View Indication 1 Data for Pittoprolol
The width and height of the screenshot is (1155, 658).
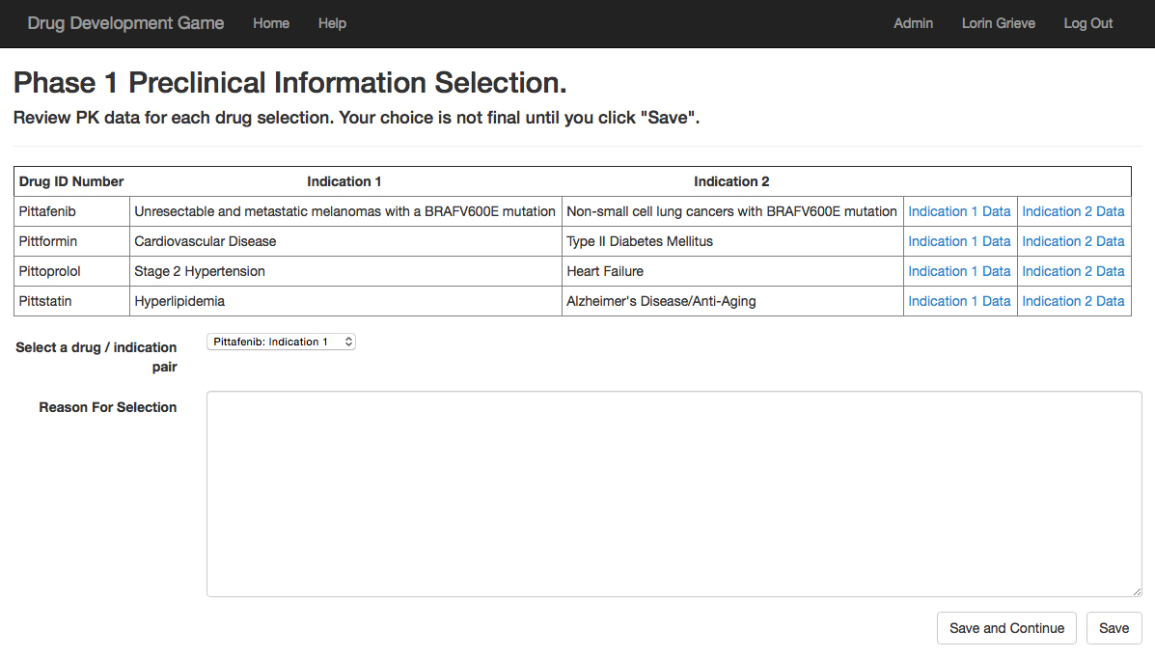click(x=959, y=271)
